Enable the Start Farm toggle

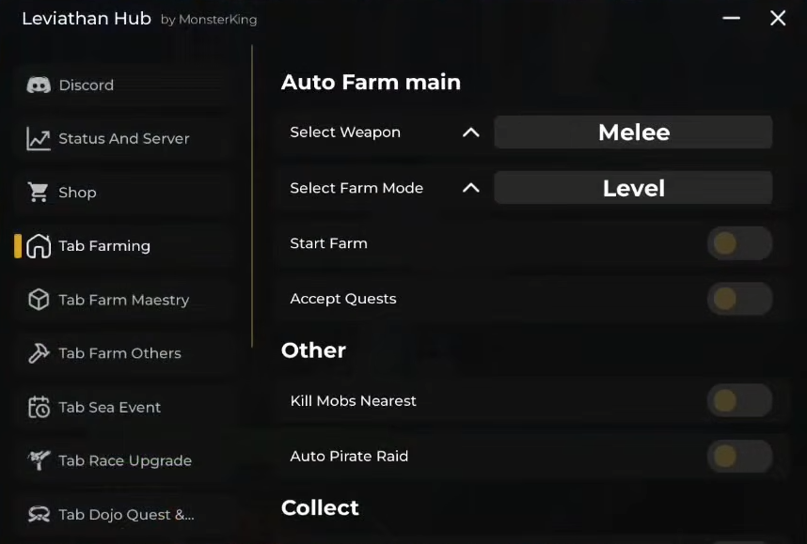tap(738, 243)
